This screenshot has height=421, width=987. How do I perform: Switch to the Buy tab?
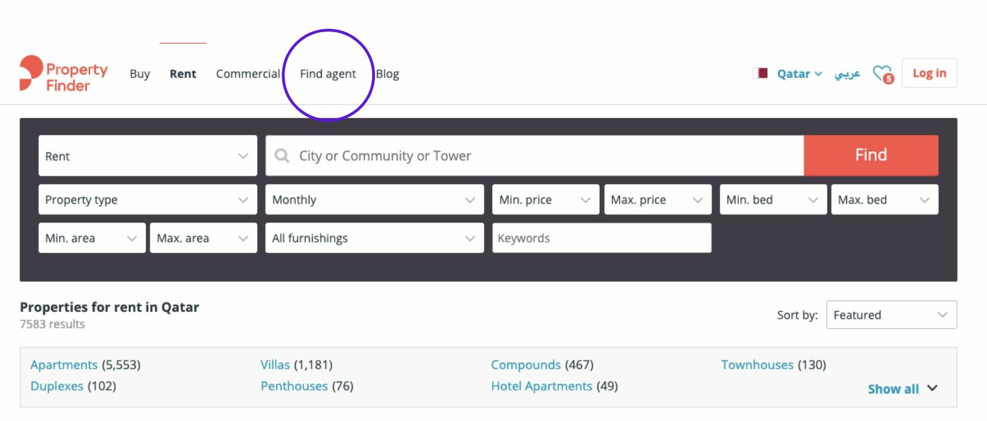pyautogui.click(x=139, y=74)
